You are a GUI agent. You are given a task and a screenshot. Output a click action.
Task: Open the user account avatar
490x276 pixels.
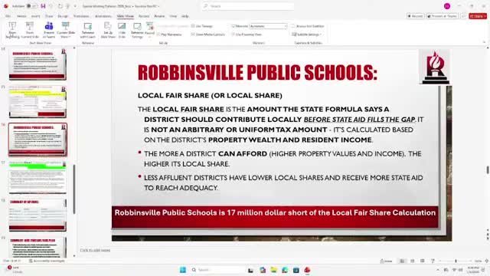[x=447, y=6]
